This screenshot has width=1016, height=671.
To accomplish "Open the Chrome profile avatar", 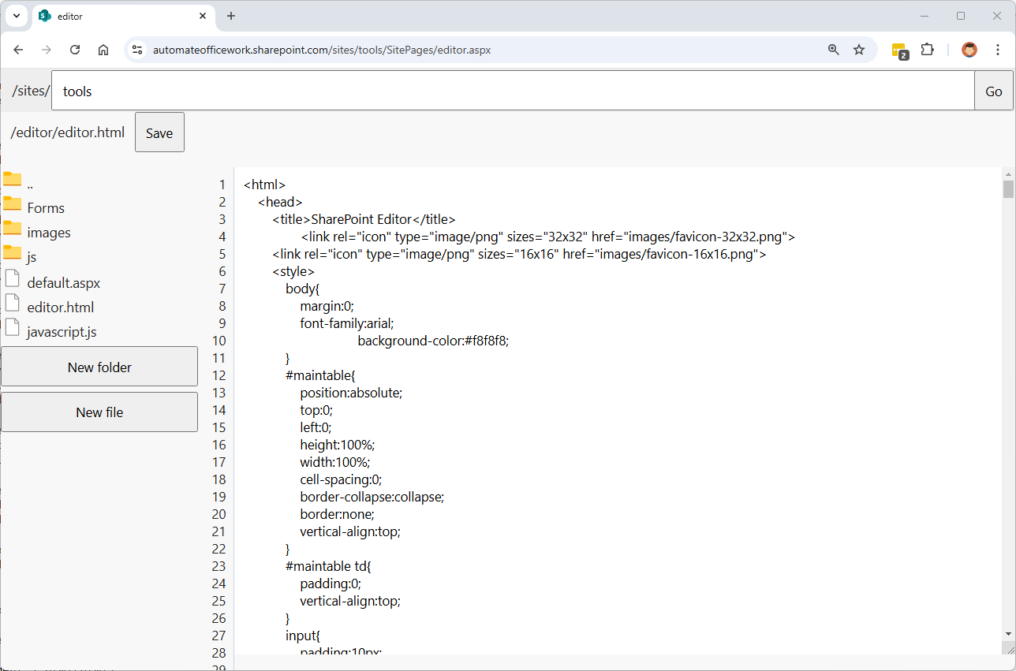I will 969,50.
